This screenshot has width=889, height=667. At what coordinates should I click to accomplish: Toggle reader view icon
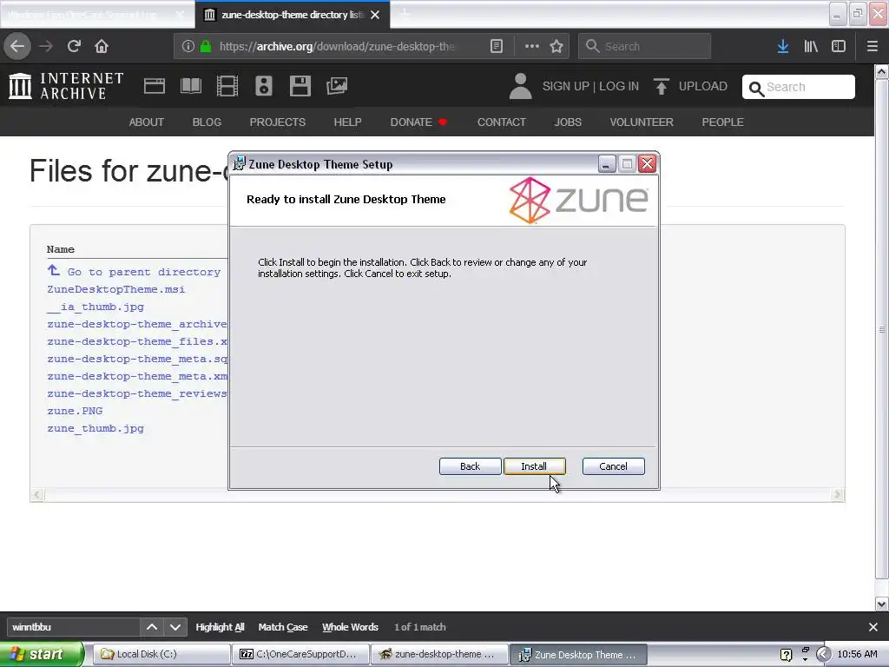click(496, 46)
